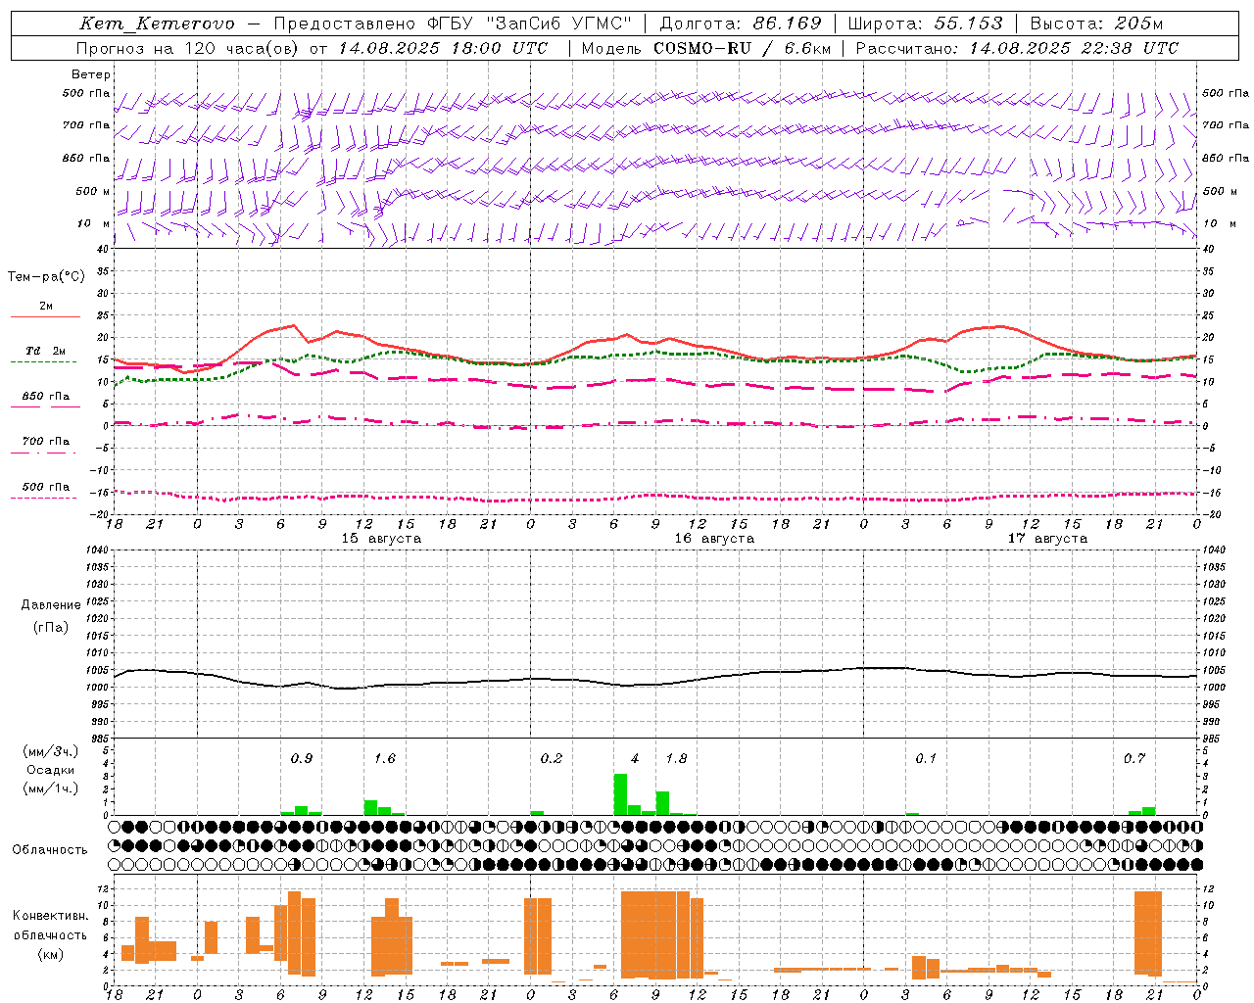Select forecast start "14.08.2025 18:00 UTC"

click(x=443, y=48)
